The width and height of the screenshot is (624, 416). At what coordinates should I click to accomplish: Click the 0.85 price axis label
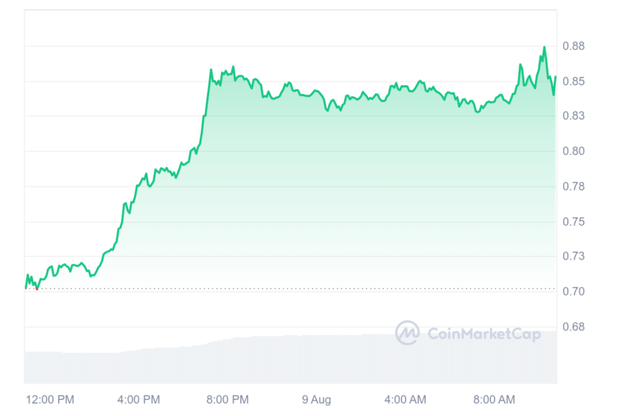pyautogui.click(x=573, y=81)
